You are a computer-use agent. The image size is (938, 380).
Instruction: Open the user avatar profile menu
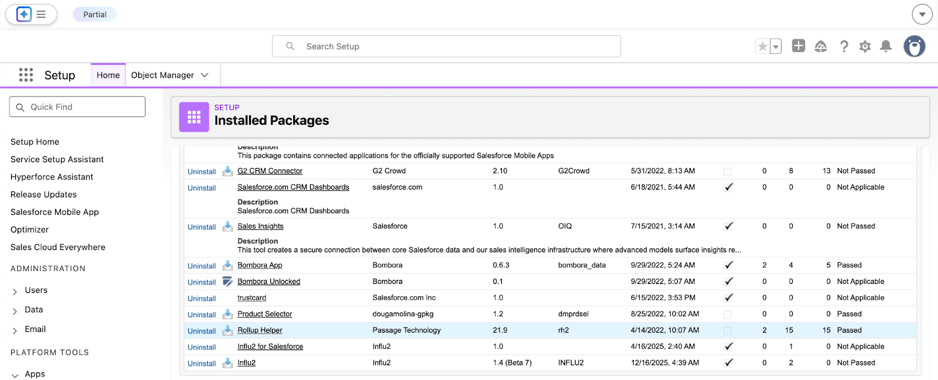[x=914, y=46]
